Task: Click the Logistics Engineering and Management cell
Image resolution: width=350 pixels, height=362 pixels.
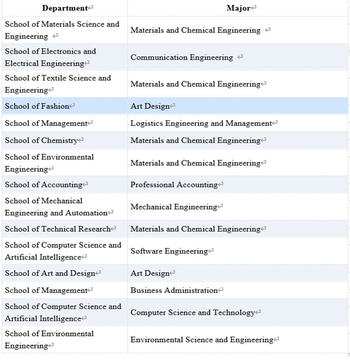Action: (x=238, y=123)
